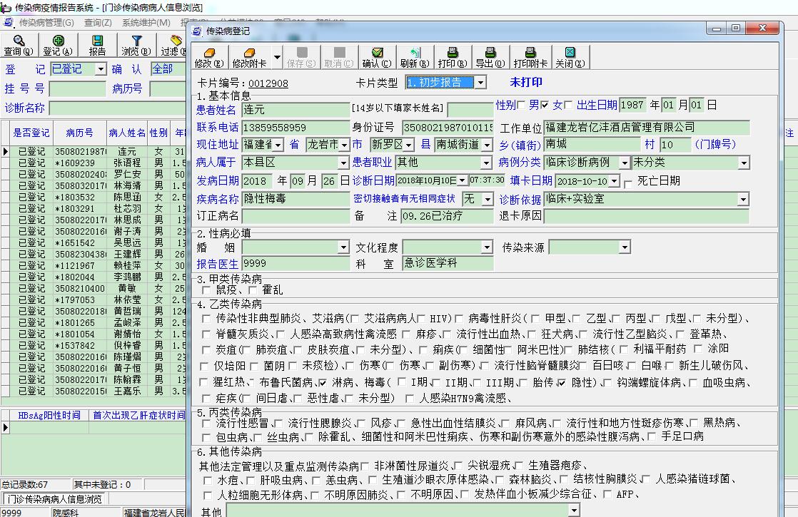This screenshot has width=798, height=517.
Task: Click the 病历号 column header
Action: pos(80,133)
